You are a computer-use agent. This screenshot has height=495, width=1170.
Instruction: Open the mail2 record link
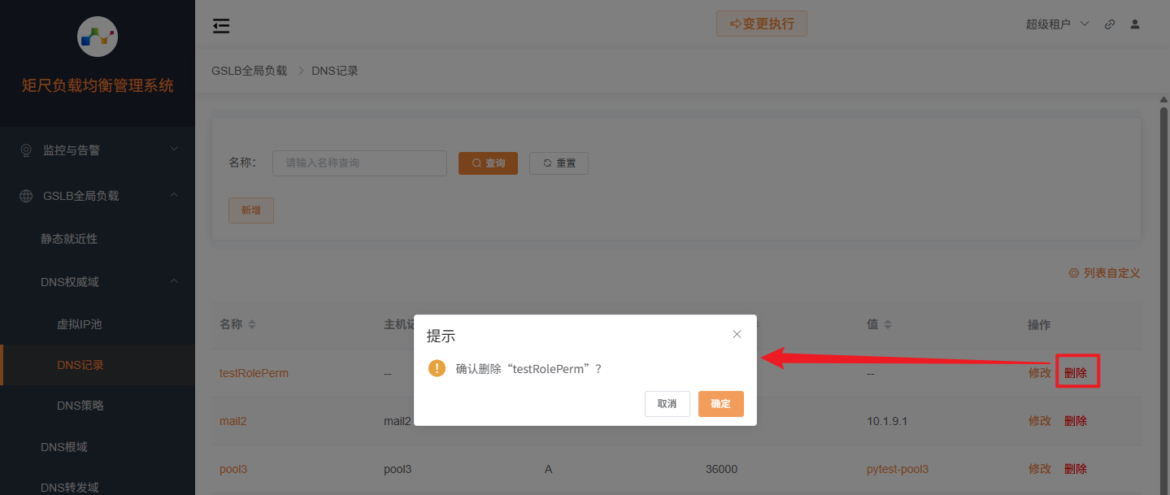[x=233, y=421]
